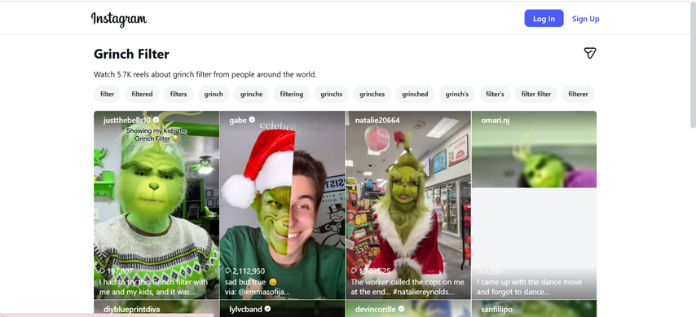Select the "grinche" tag chip
Viewport: 696px width, 317px height.
pyautogui.click(x=251, y=95)
